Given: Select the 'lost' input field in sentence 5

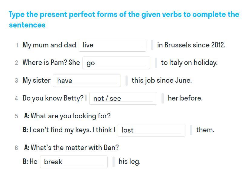Looking at the screenshot, I should [x=152, y=130].
